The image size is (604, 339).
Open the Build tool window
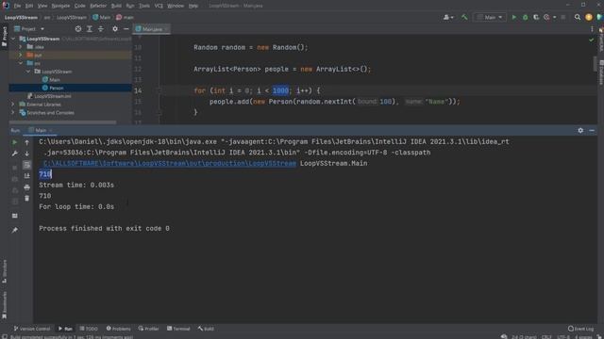[206, 329]
